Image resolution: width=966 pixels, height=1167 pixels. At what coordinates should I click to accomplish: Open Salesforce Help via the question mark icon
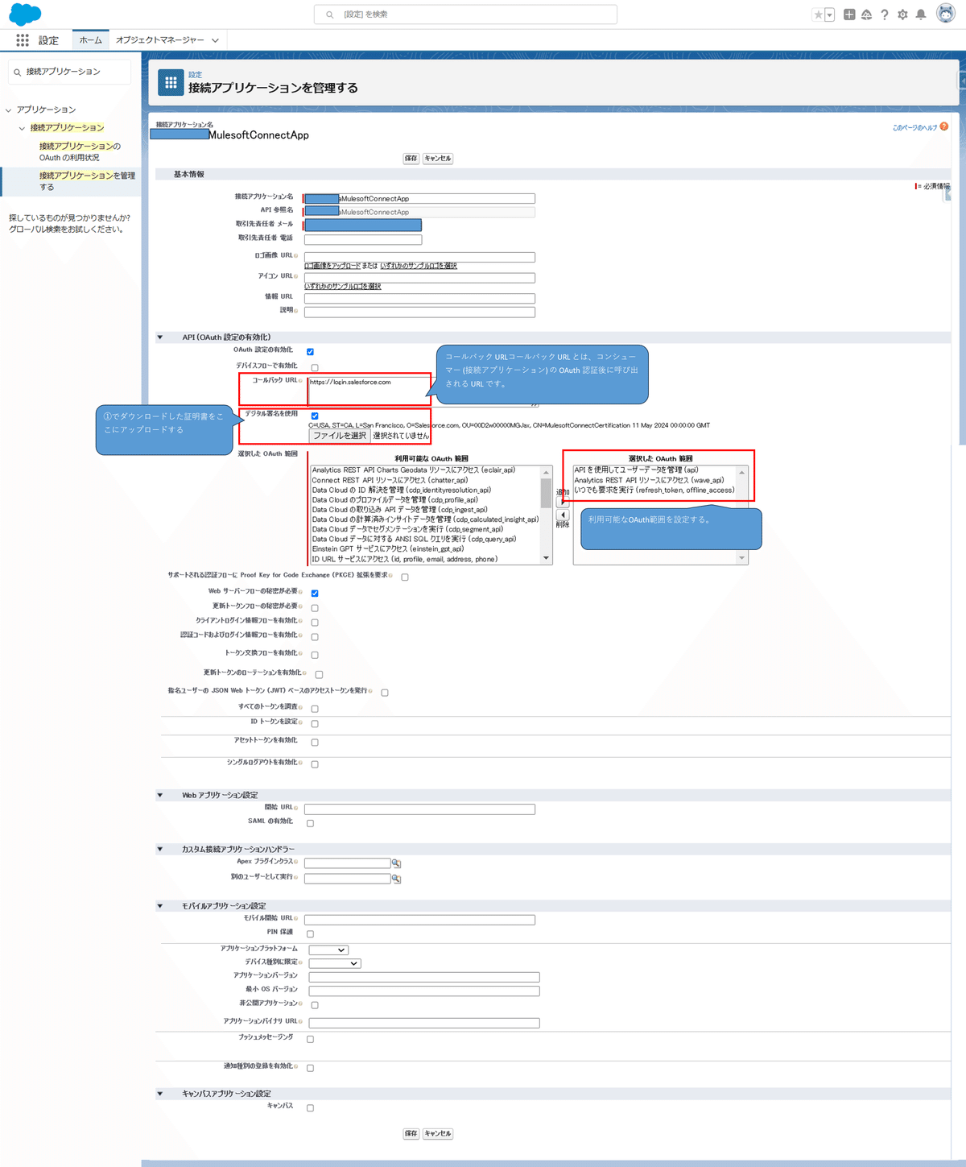[x=884, y=14]
